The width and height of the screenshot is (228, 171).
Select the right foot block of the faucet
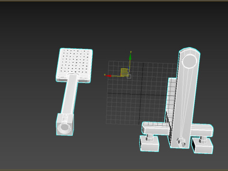(x=202, y=145)
